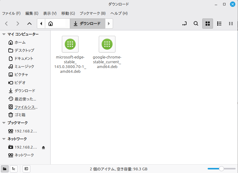Open the ファイル (F) menu
This screenshot has width=238, height=173.
coord(11,13)
